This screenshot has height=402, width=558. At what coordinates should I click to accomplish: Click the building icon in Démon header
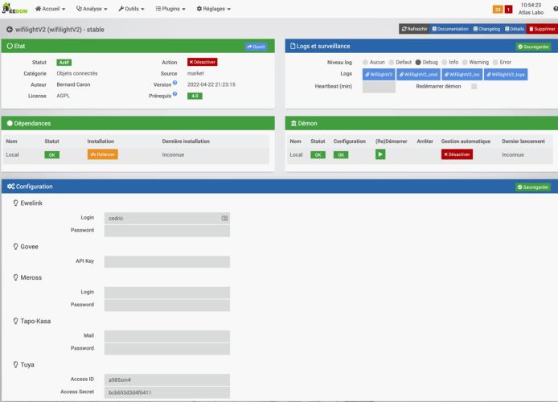tap(293, 124)
